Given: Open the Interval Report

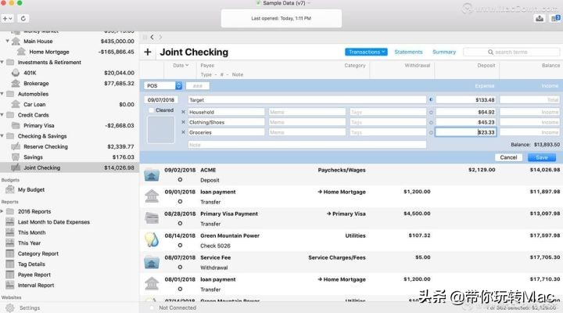Looking at the screenshot, I should point(36,286).
